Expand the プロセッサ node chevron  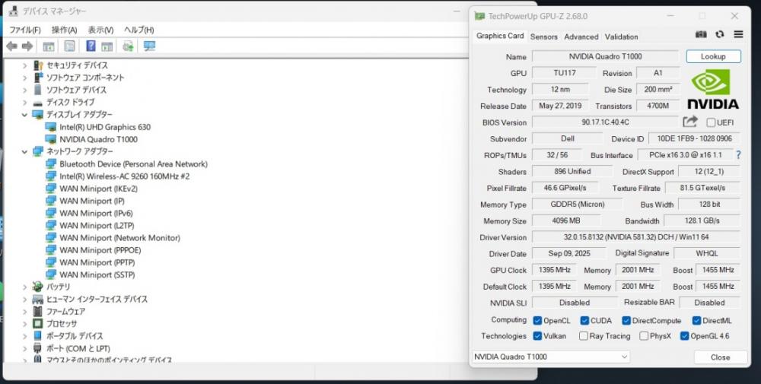pos(25,324)
